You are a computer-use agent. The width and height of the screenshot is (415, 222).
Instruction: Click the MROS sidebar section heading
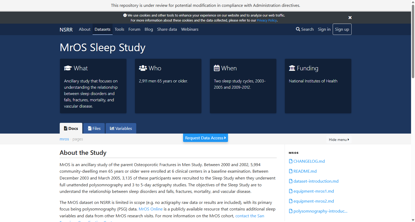click(293, 153)
